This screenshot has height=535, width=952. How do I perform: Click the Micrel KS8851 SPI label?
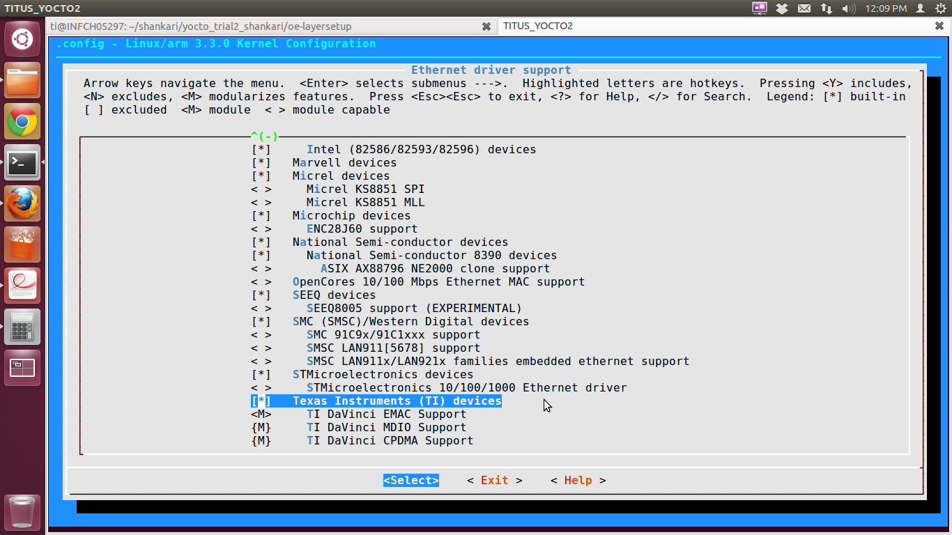[x=366, y=189]
